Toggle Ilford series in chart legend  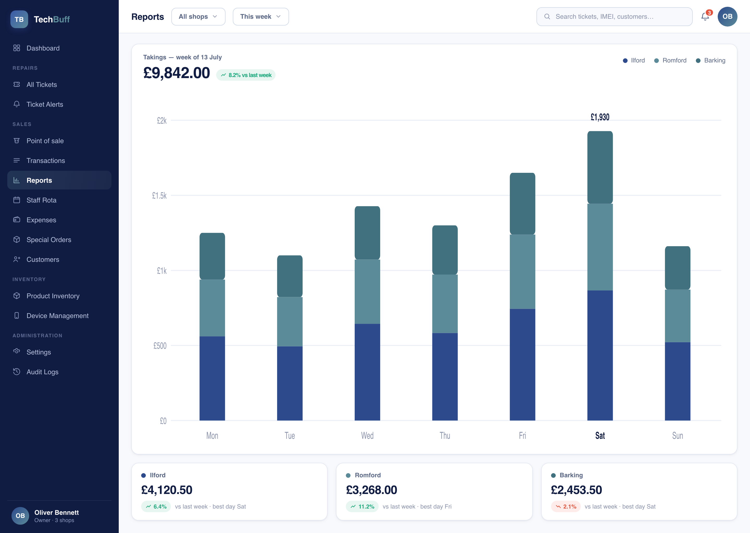tap(634, 60)
